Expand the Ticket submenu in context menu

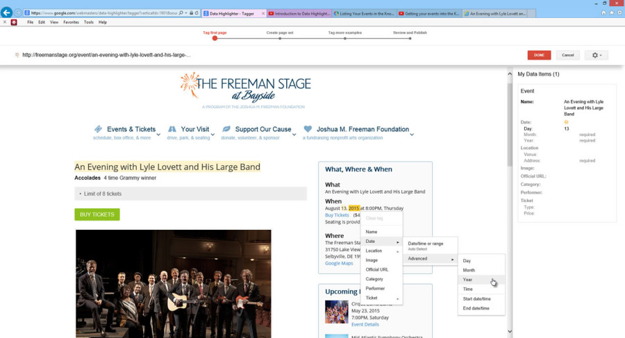(382, 298)
